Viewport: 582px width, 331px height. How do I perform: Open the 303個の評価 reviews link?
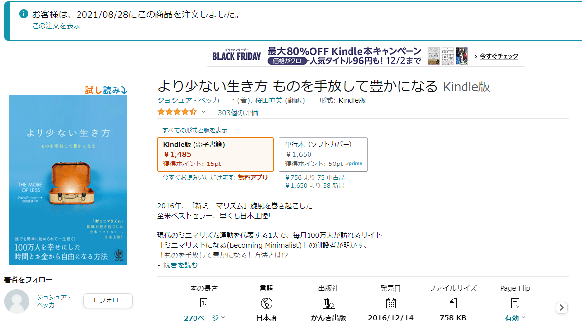tap(237, 113)
